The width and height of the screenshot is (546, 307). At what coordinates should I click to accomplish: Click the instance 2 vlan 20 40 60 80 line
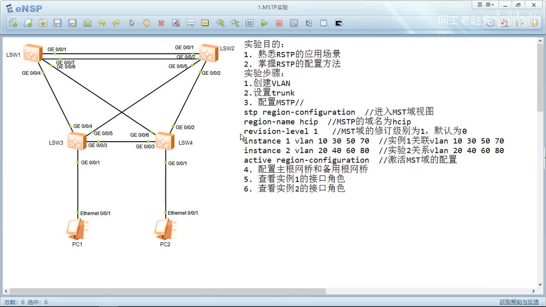pyautogui.click(x=374, y=151)
